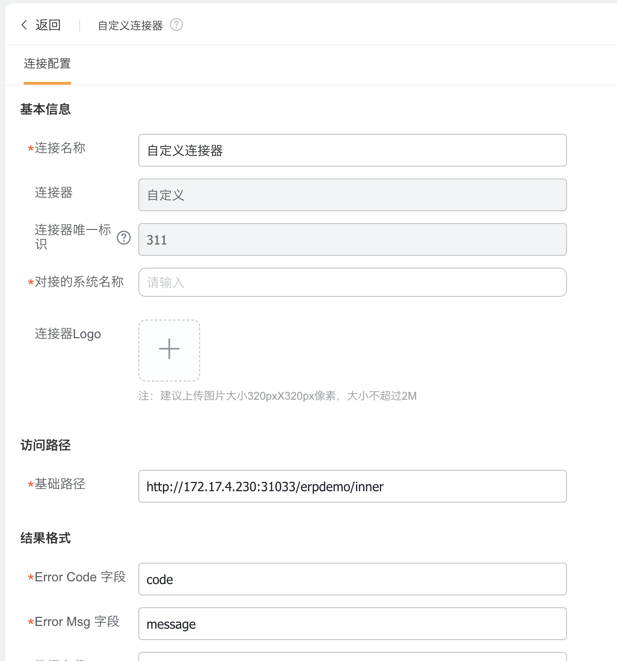Click the Logo upload size note text
This screenshot has height=661, width=617.
pyautogui.click(x=278, y=396)
